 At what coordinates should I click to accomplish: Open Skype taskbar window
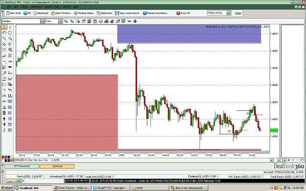111,188
